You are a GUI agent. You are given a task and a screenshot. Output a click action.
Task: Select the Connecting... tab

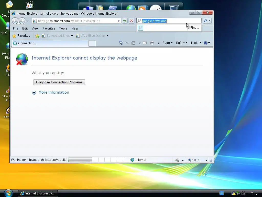[x=50, y=43]
